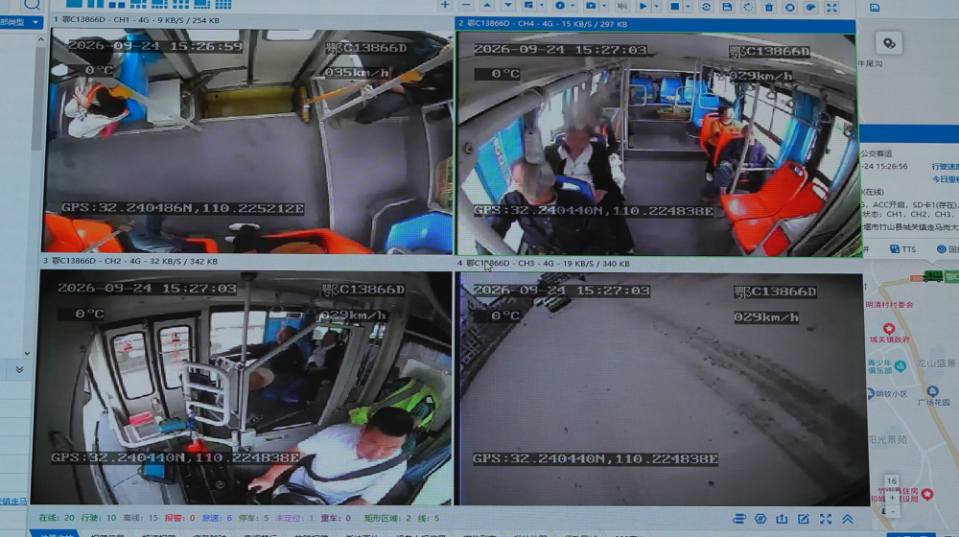Click the bottom-right edit pencil icon
Image resolution: width=959 pixels, height=537 pixels.
click(x=804, y=519)
